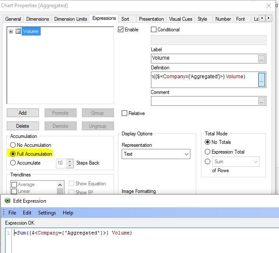This screenshot has width=279, height=253.
Task: Open Settings menu in Edit Expression
Action: pos(47,213)
